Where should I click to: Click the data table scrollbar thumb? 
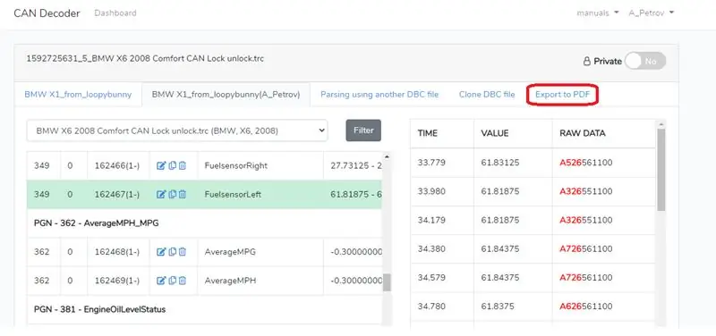pyautogui.click(x=661, y=170)
